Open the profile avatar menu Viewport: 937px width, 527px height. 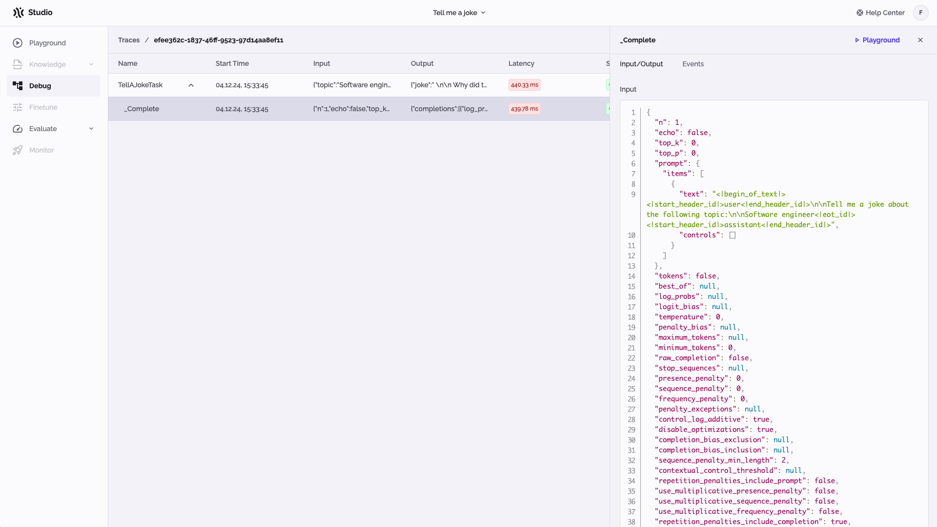click(921, 13)
